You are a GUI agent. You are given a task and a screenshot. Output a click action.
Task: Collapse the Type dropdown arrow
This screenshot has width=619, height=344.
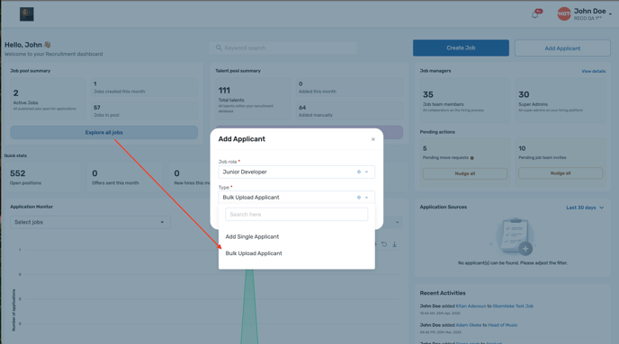click(x=367, y=197)
